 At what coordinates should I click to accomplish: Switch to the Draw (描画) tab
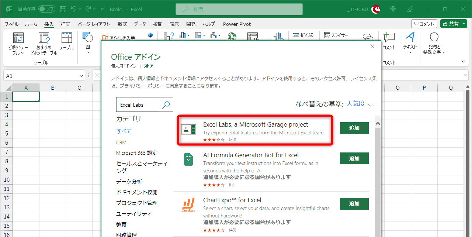point(66,24)
